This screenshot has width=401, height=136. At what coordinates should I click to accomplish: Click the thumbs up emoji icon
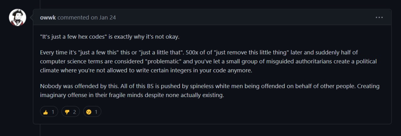pyautogui.click(x=46, y=112)
